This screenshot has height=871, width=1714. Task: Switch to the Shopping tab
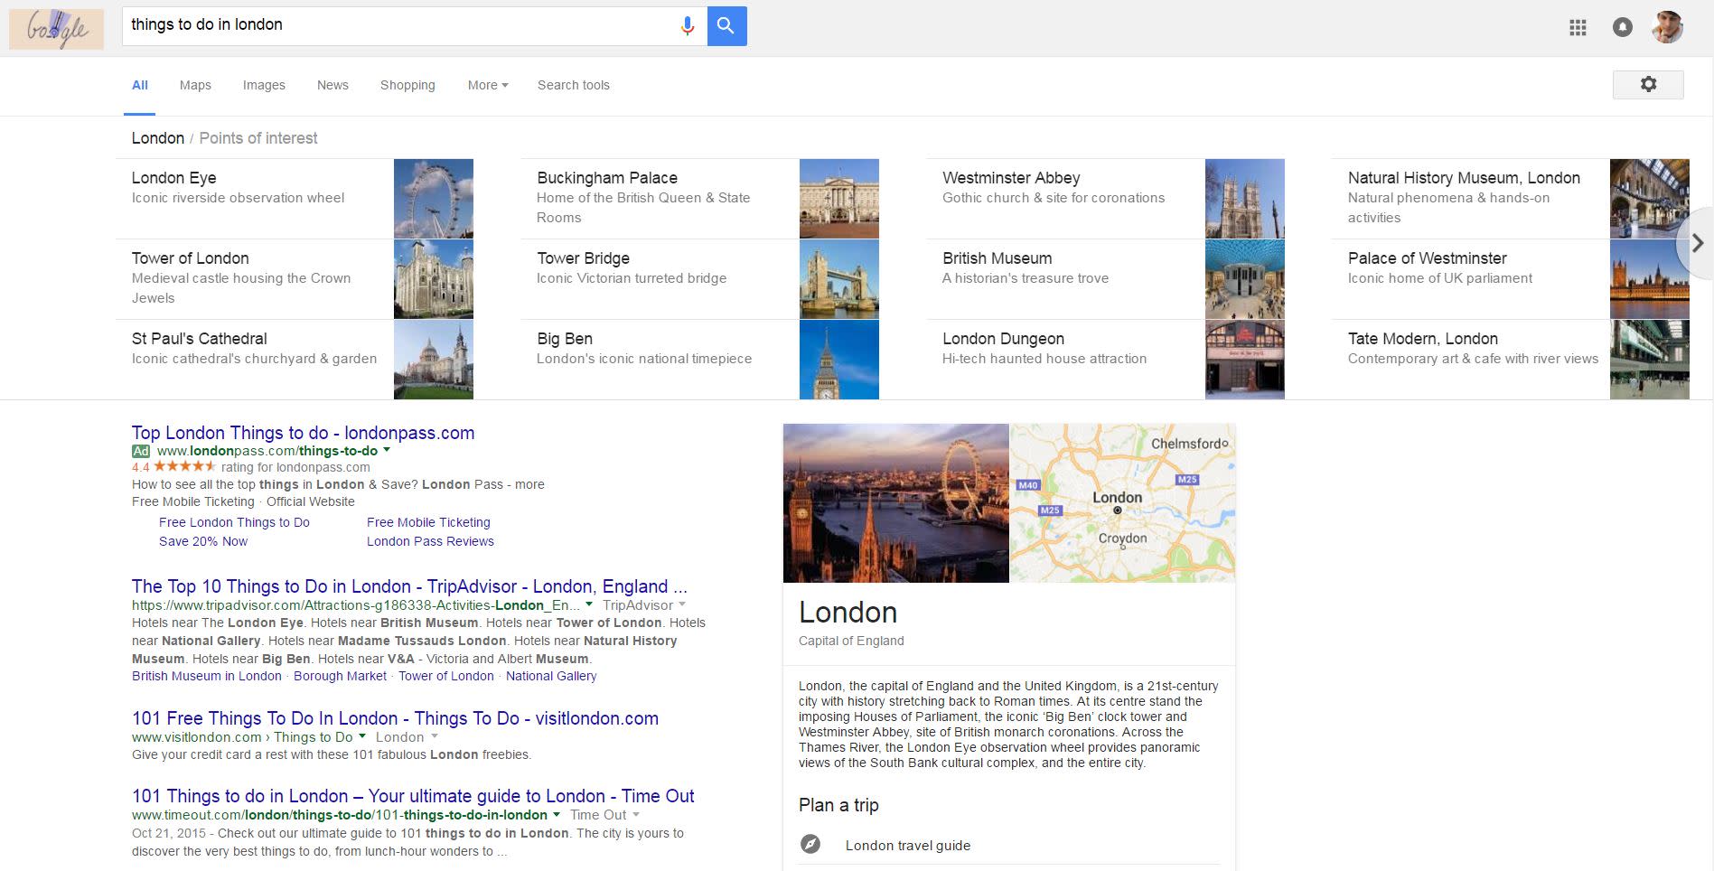[x=407, y=85]
